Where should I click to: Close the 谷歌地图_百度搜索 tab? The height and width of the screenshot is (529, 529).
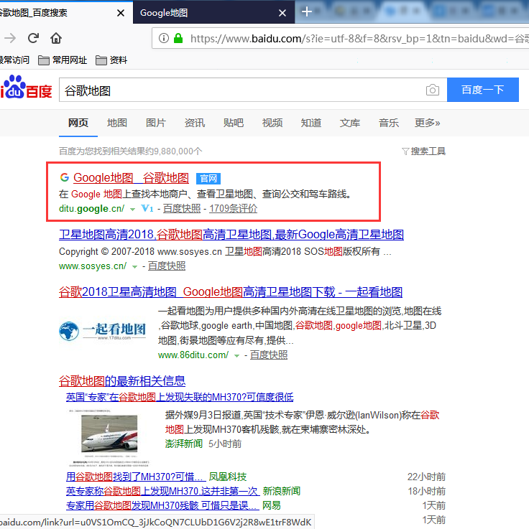120,12
